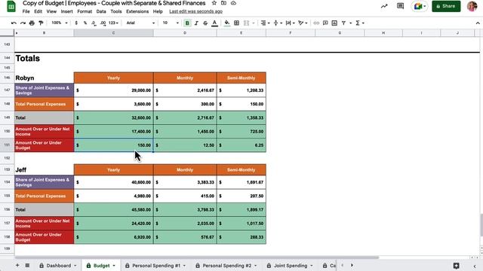Open text wrapping dropdown

click(290, 23)
